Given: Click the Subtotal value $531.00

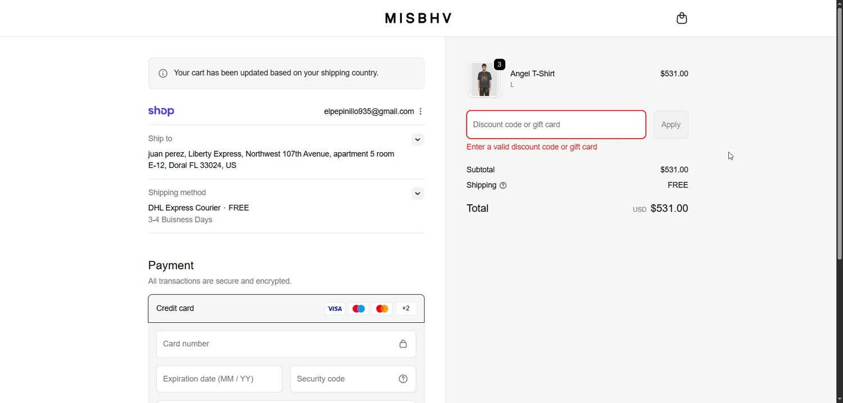Looking at the screenshot, I should tap(674, 170).
